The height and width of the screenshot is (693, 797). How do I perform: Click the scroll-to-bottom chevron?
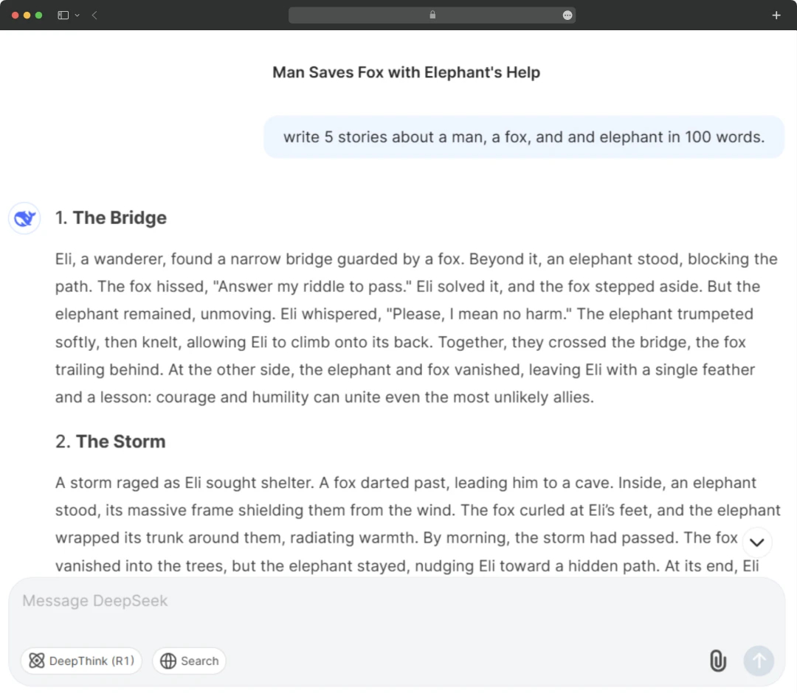[x=757, y=542]
